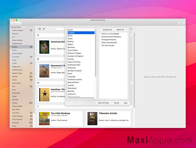The width and height of the screenshot is (196, 148).
Task: Select Place of Printing filter field
Action: (x=81, y=62)
